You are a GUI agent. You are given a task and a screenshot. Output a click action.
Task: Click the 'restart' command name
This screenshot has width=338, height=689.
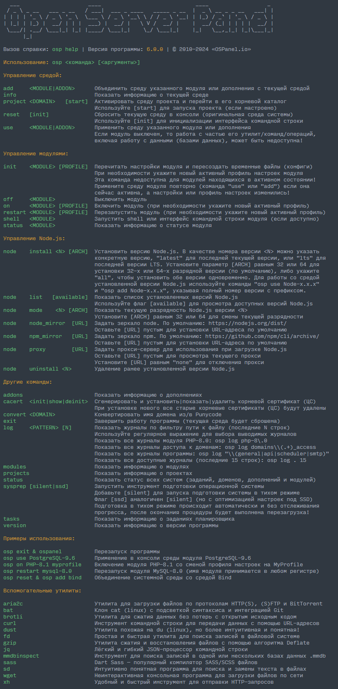point(15,212)
